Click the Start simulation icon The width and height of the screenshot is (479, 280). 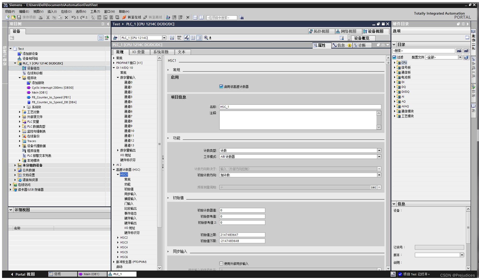(112, 17)
